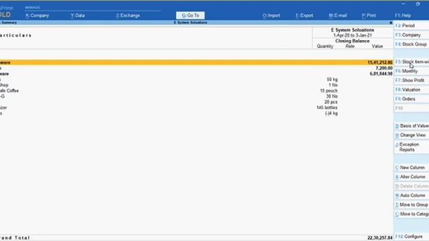This screenshot has width=429, height=241.
Task: Select the row valued 7,200.00
Action: tap(196, 68)
